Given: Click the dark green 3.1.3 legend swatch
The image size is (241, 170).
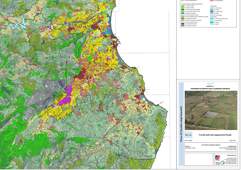Looking at the screenshot, I should pos(182,10).
